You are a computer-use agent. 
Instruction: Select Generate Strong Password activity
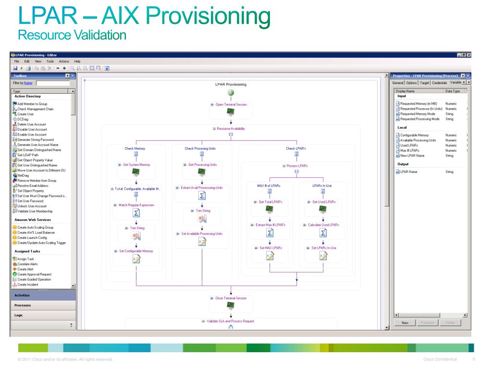click(33, 140)
